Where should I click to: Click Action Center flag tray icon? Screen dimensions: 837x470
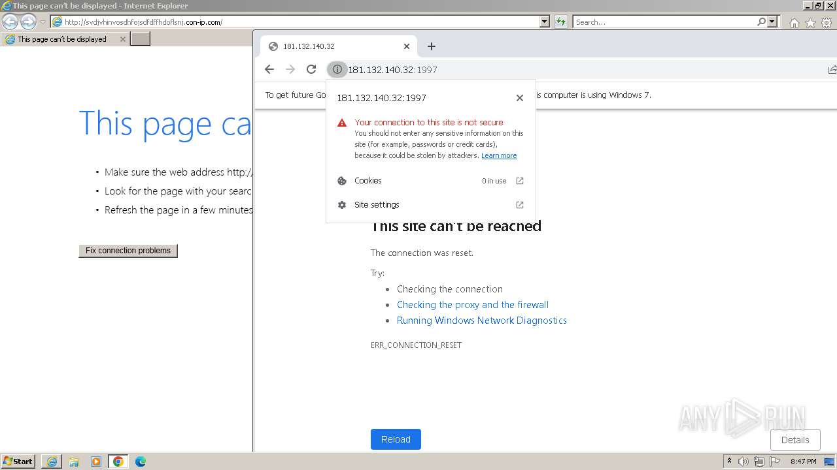tap(775, 462)
